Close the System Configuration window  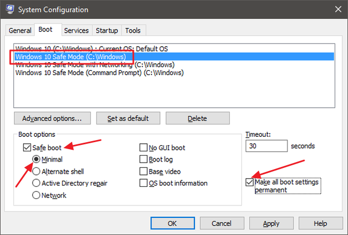337,10
